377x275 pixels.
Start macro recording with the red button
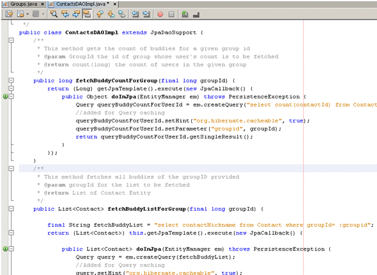(x=160, y=15)
